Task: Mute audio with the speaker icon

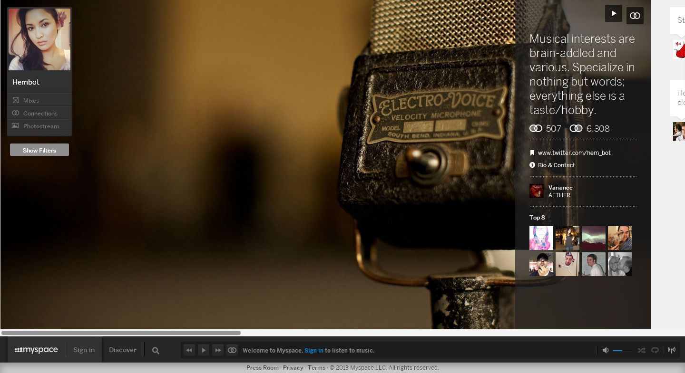Action: [x=606, y=350]
